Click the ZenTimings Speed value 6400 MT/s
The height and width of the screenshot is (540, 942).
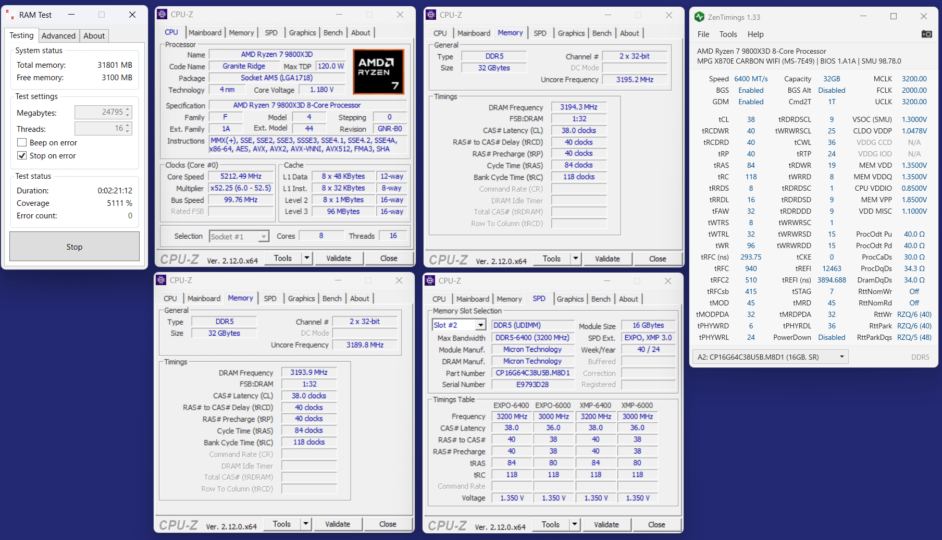click(x=751, y=79)
